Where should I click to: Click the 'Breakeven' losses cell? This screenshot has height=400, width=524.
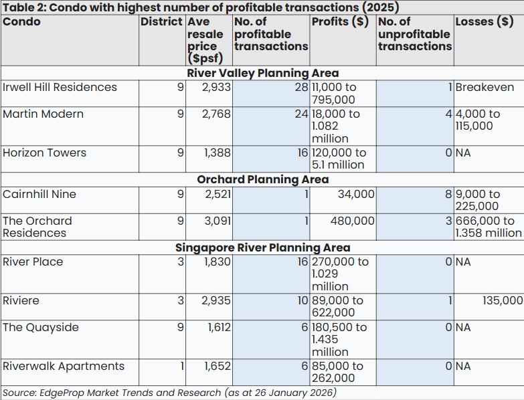(485, 88)
